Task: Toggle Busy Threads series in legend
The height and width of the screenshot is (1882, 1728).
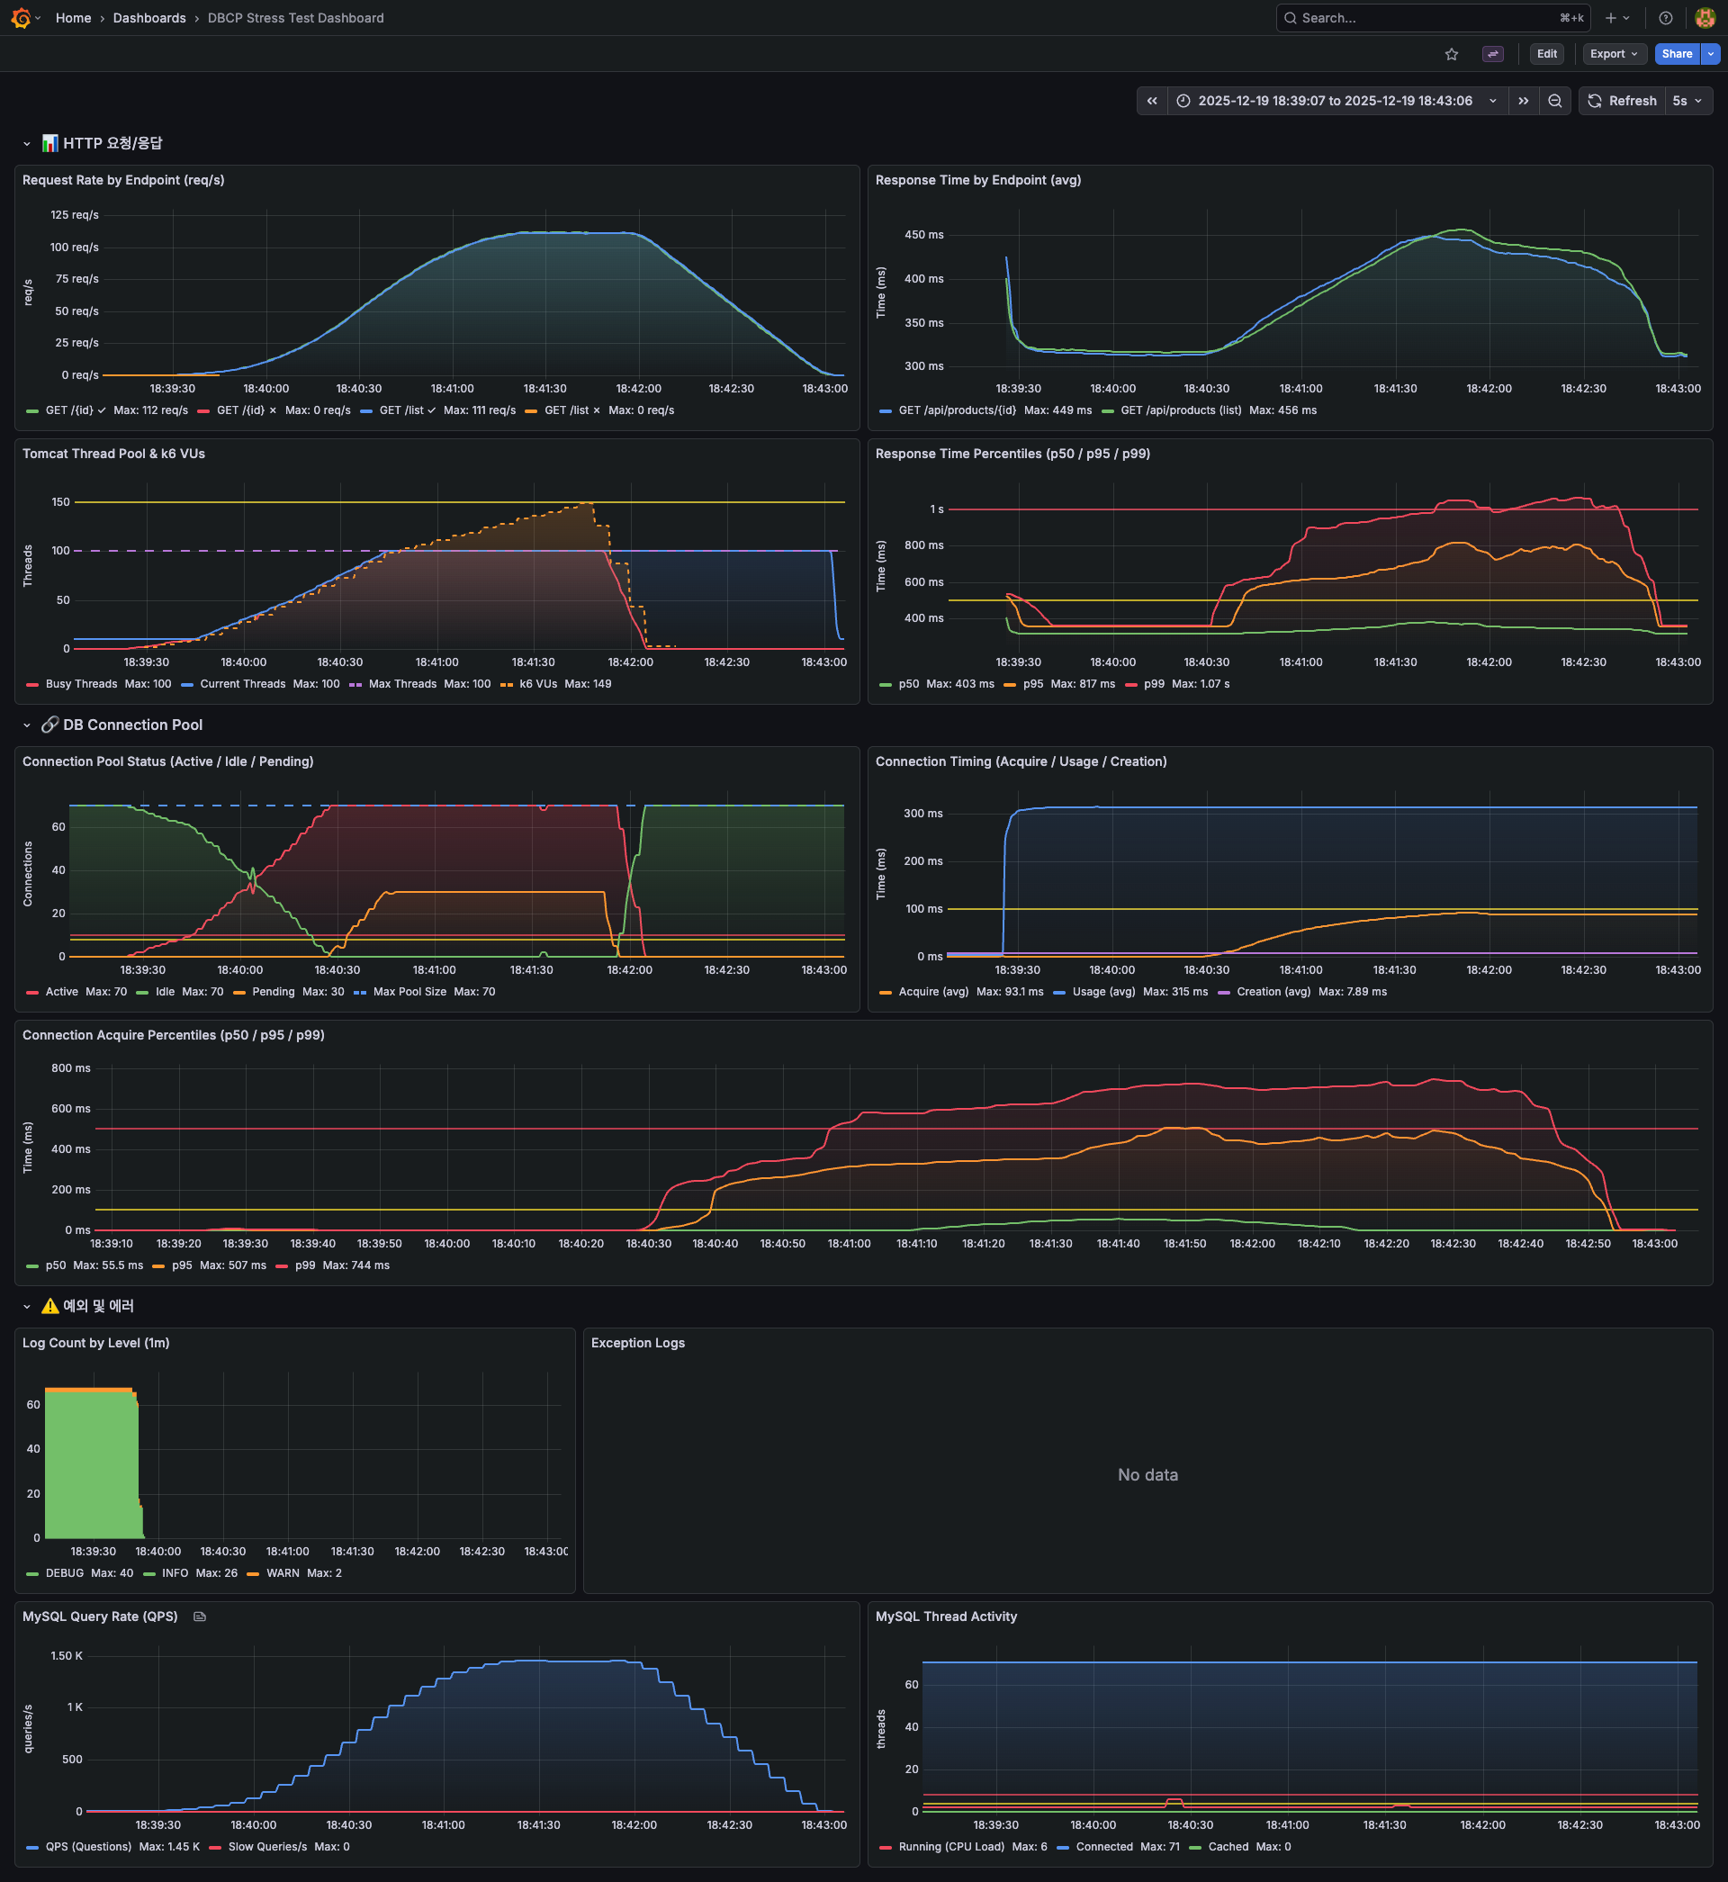Action: 81,684
